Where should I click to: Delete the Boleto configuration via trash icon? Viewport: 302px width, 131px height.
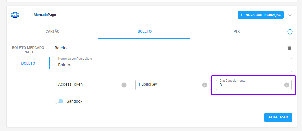tap(289, 48)
